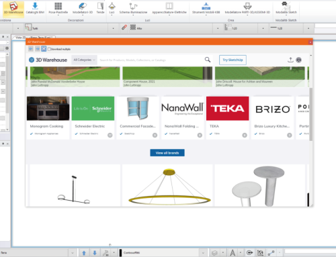Open the Component House 2021 thumbnail
336x257 pixels.
167,76
